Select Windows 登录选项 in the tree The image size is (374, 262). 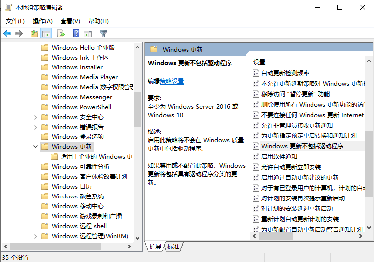[x=77, y=137]
